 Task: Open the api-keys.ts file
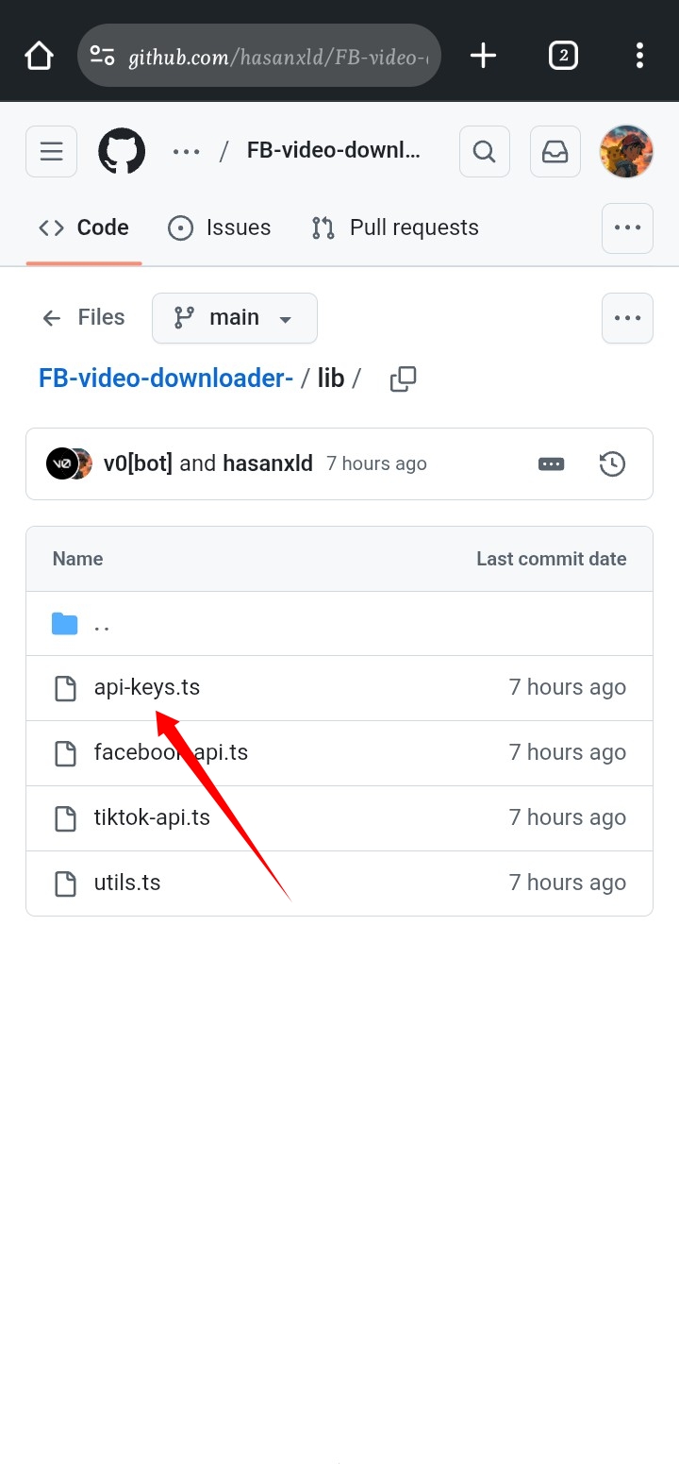(x=147, y=687)
